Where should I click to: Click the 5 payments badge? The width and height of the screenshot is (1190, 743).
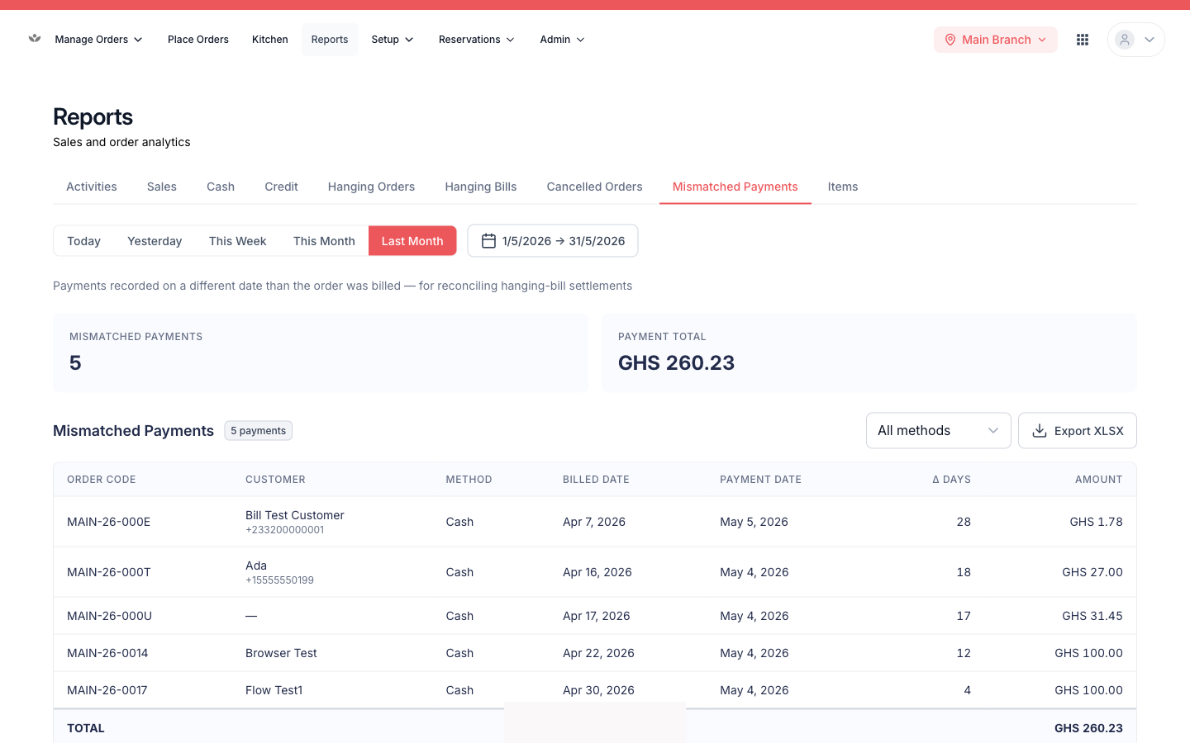259,431
